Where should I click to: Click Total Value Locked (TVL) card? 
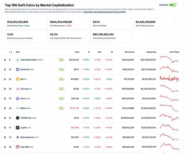point(112,36)
